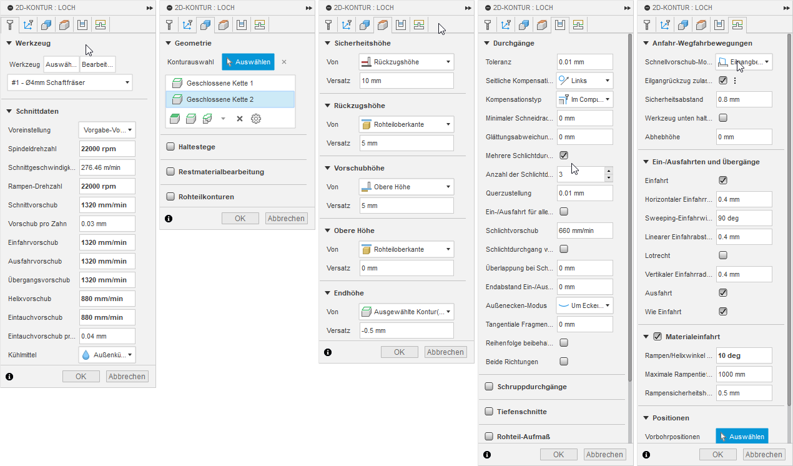The width and height of the screenshot is (793, 466).
Task: Click the gear settings icon under the chain list
Action: tap(256, 119)
